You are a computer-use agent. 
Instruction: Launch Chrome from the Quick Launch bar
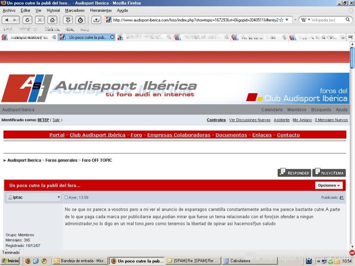pos(44,261)
